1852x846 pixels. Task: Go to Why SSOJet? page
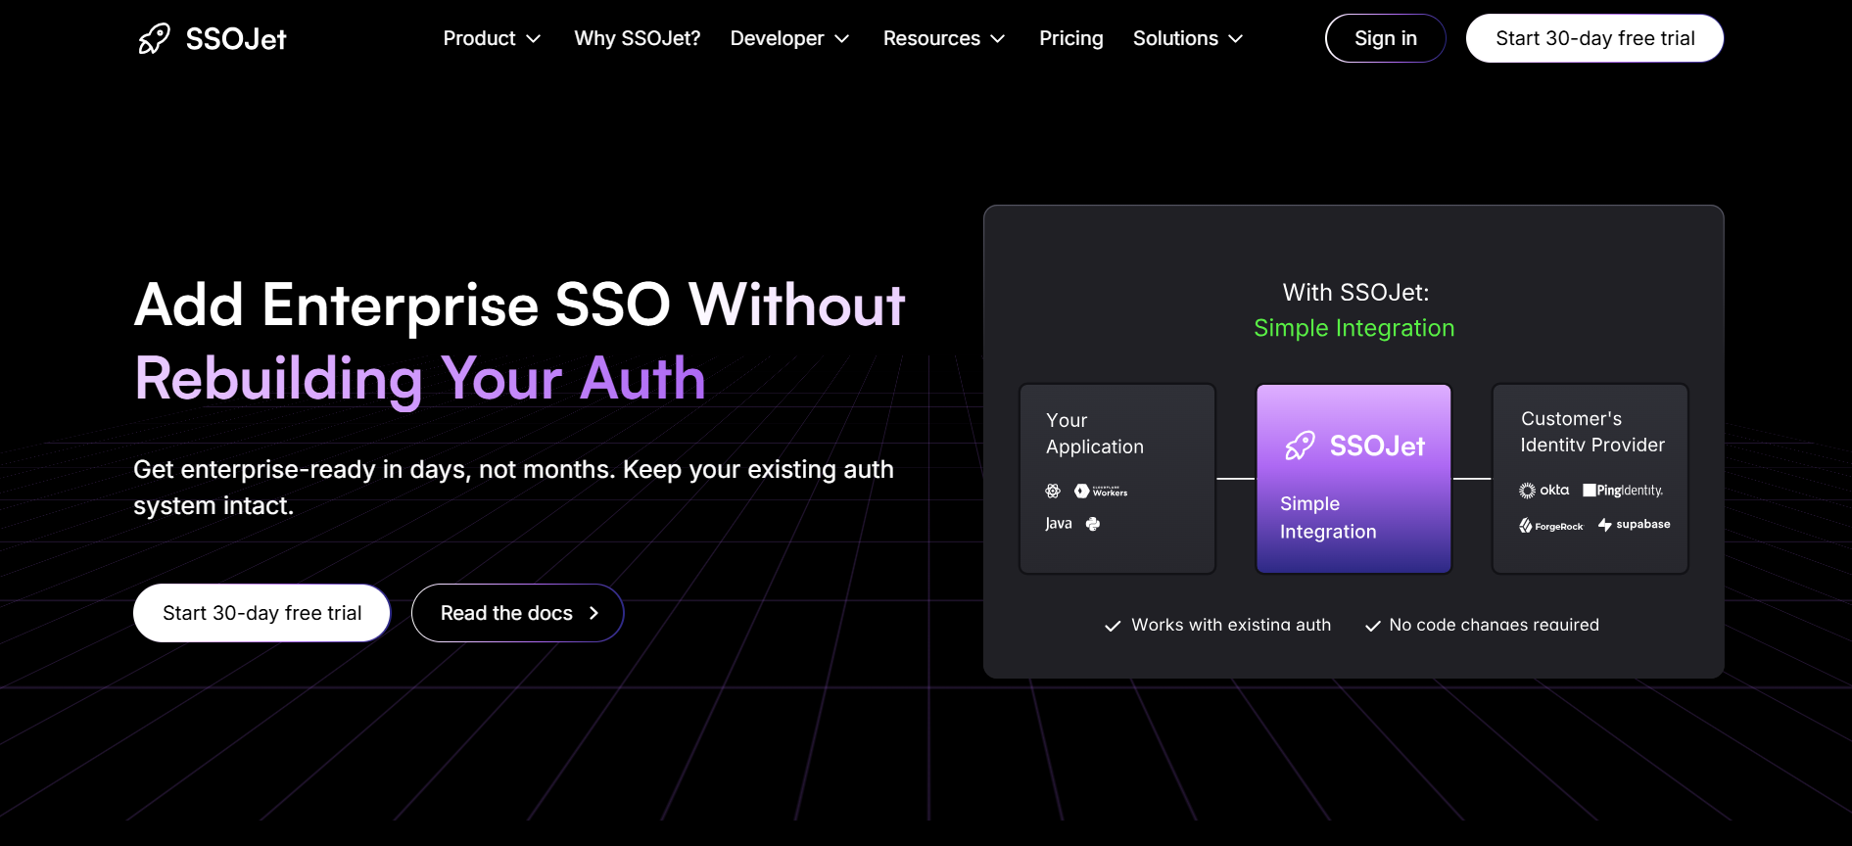[637, 38]
